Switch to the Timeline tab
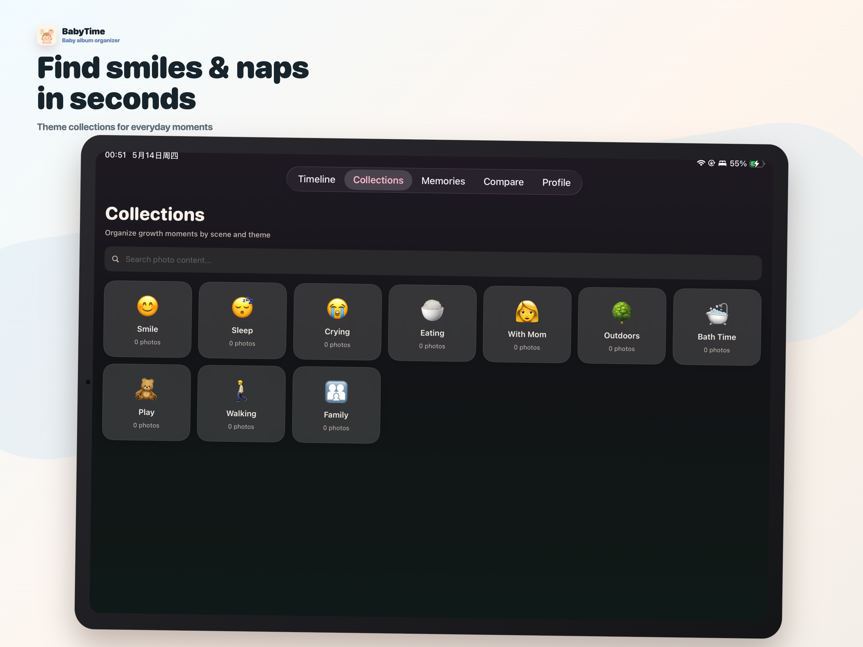The image size is (863, 647). pyautogui.click(x=317, y=179)
